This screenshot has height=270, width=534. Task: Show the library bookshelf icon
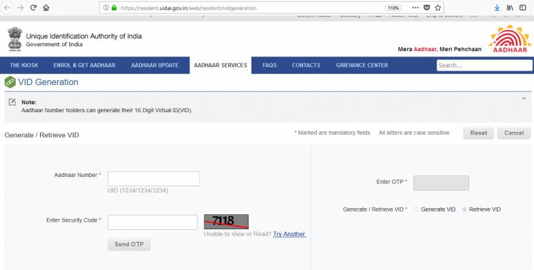pos(509,7)
